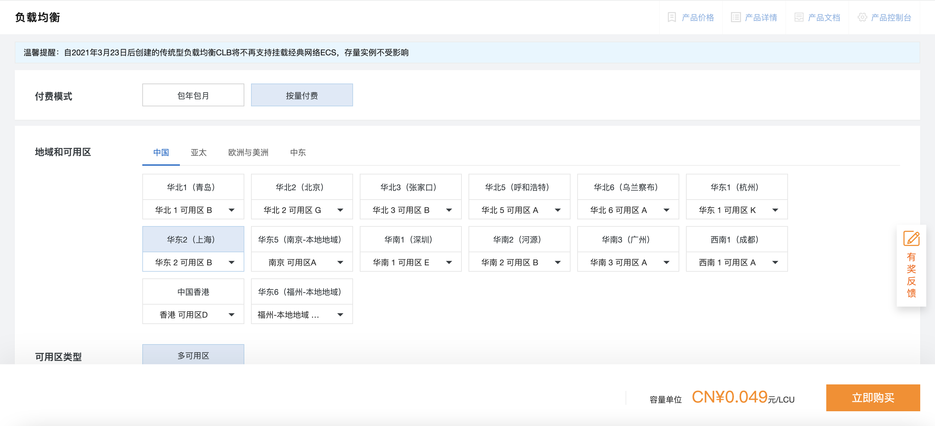
Task: Click the 负载均衡 page title
Action: coord(37,17)
